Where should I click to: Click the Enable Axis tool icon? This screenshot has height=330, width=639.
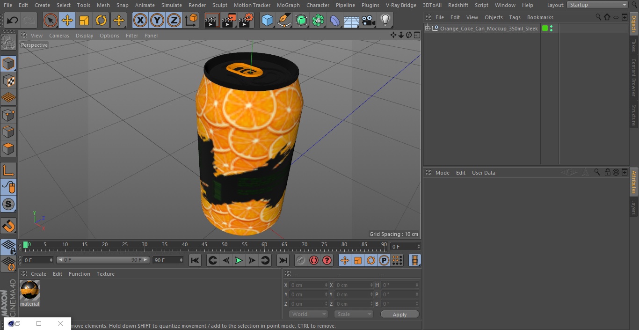pyautogui.click(x=8, y=170)
